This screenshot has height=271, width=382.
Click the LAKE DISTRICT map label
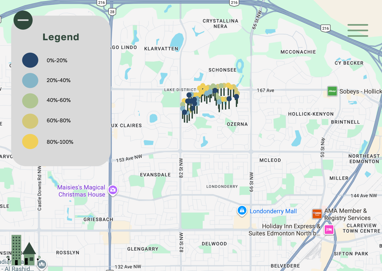180,90
